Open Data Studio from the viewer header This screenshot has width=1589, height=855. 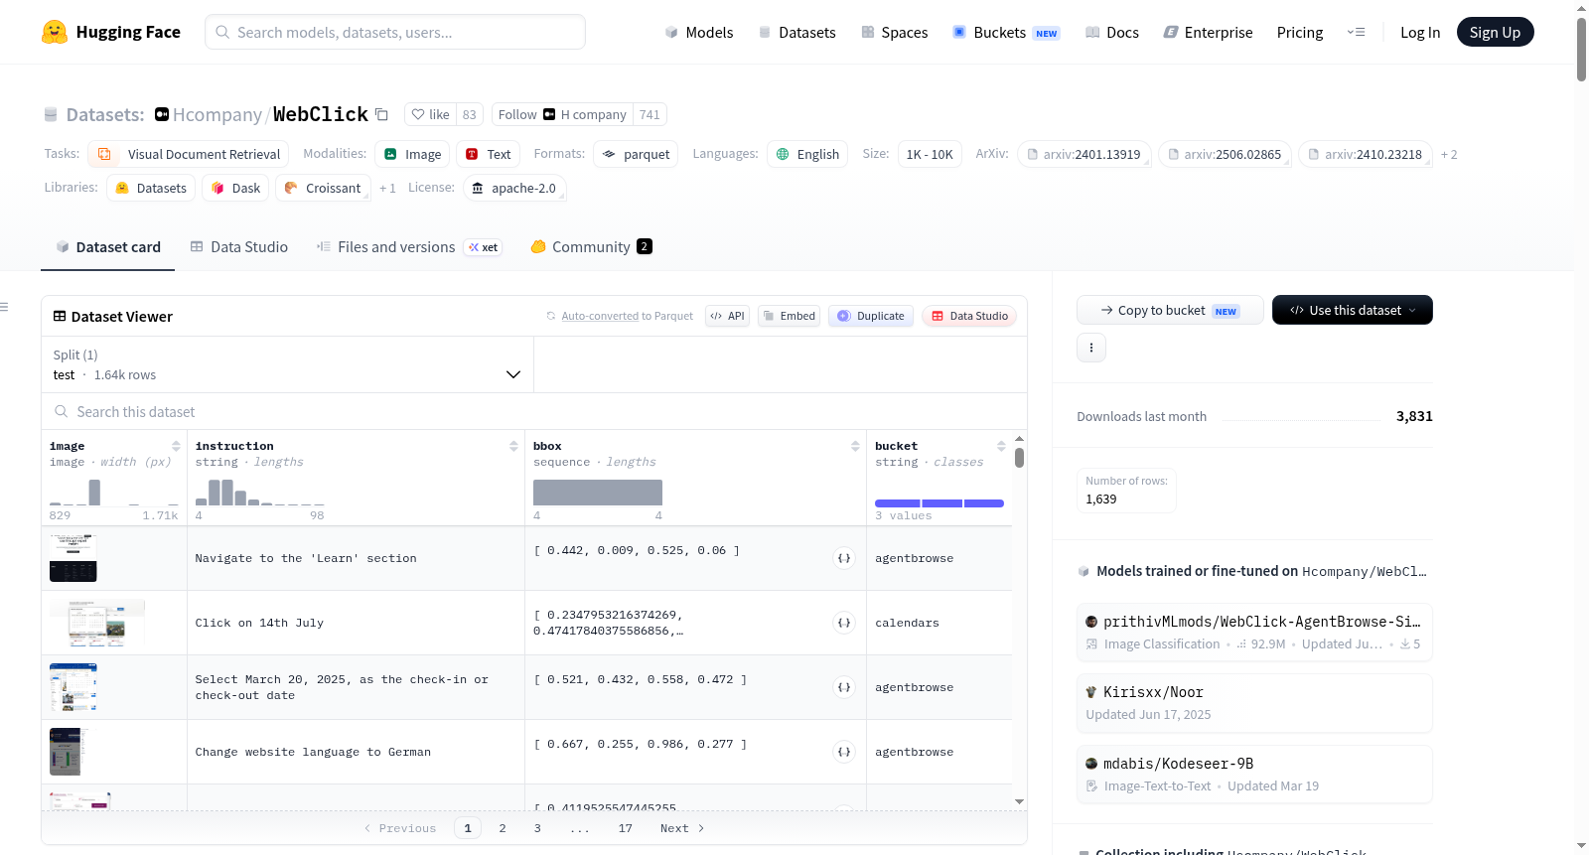click(969, 316)
